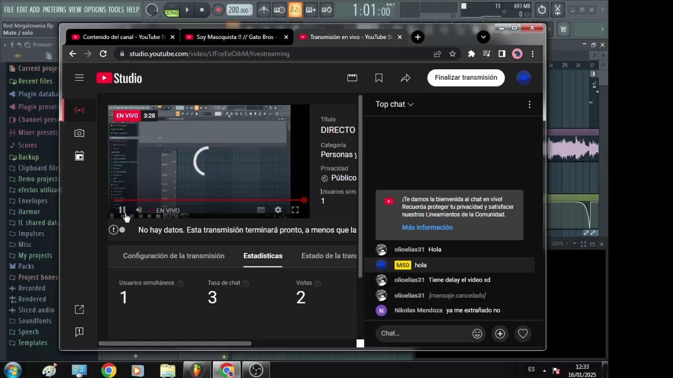Image resolution: width=673 pixels, height=378 pixels.
Task: Expand the Top chat dropdown
Action: tap(394, 104)
